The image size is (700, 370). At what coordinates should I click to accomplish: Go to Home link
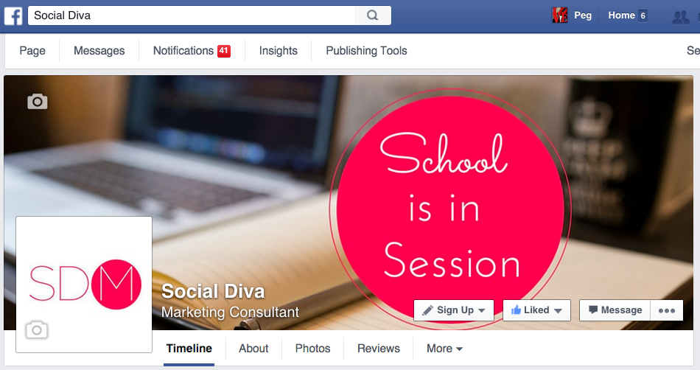click(621, 15)
